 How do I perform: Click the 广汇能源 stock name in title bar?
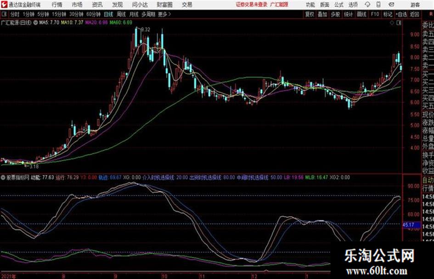pos(279,5)
